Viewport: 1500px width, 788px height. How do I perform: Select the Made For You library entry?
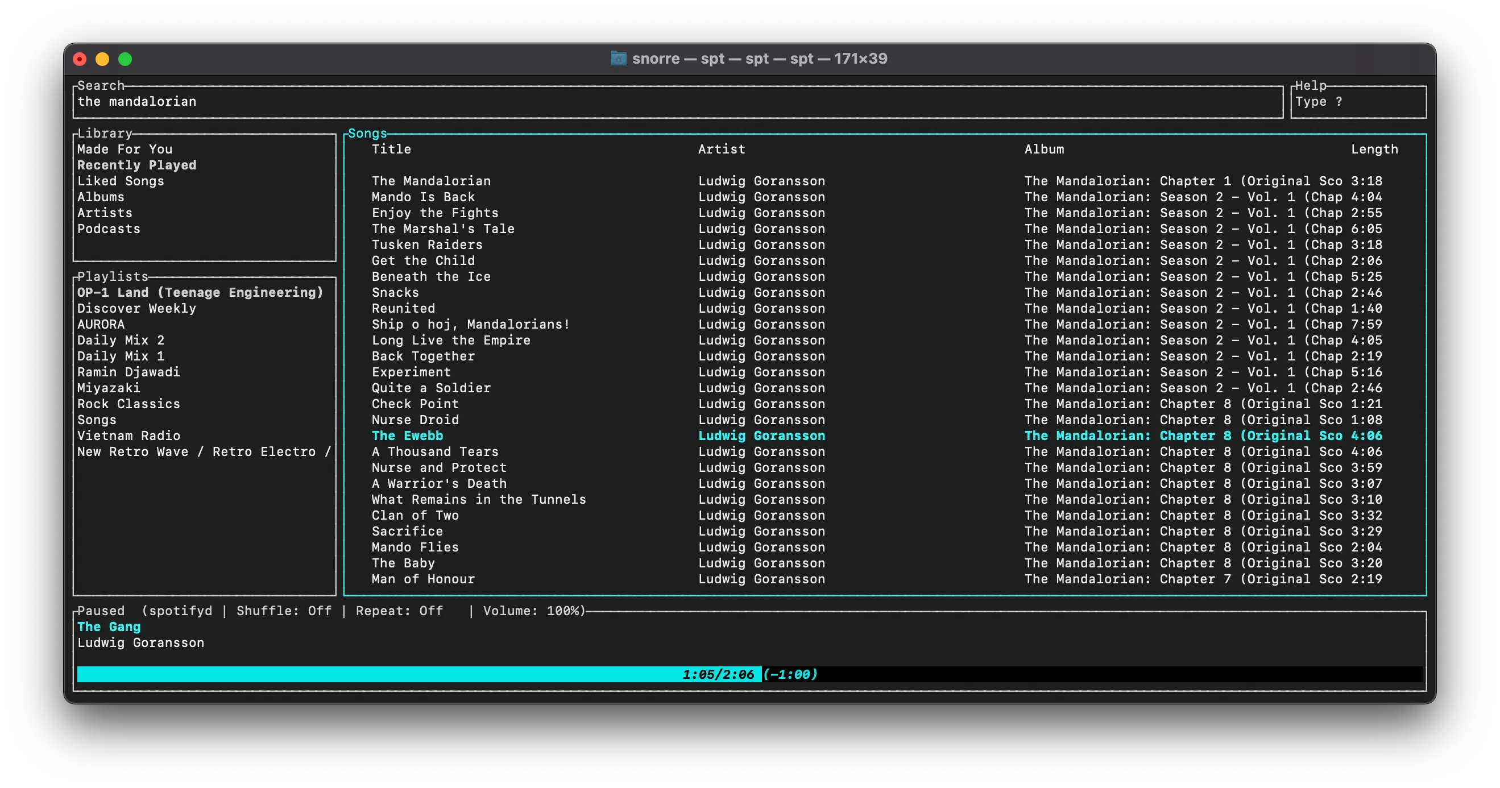pos(124,149)
